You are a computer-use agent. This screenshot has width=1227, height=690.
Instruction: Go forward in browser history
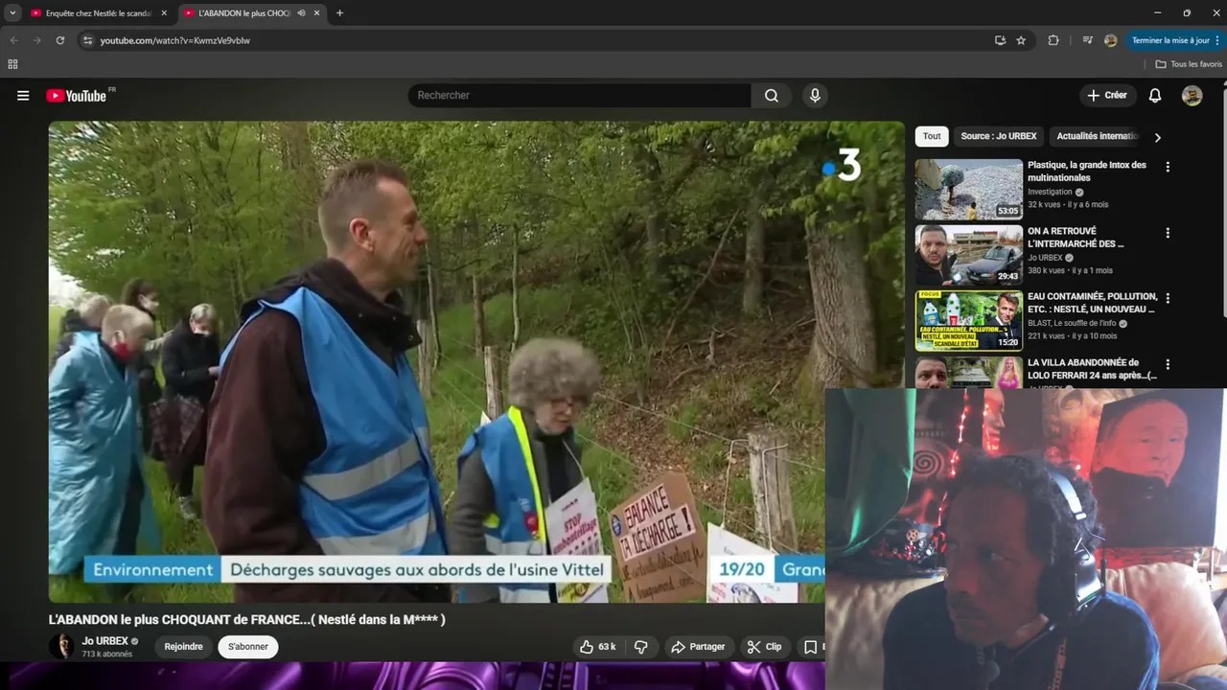[36, 40]
